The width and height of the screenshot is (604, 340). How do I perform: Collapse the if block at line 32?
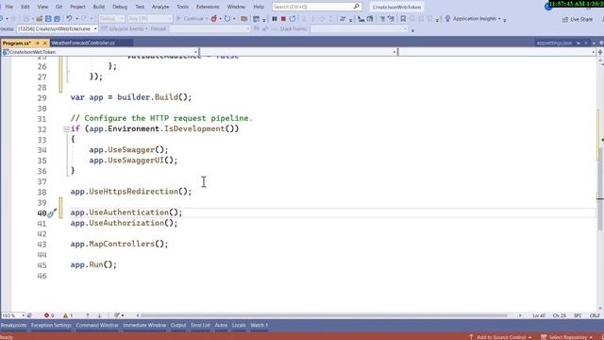tap(66, 129)
